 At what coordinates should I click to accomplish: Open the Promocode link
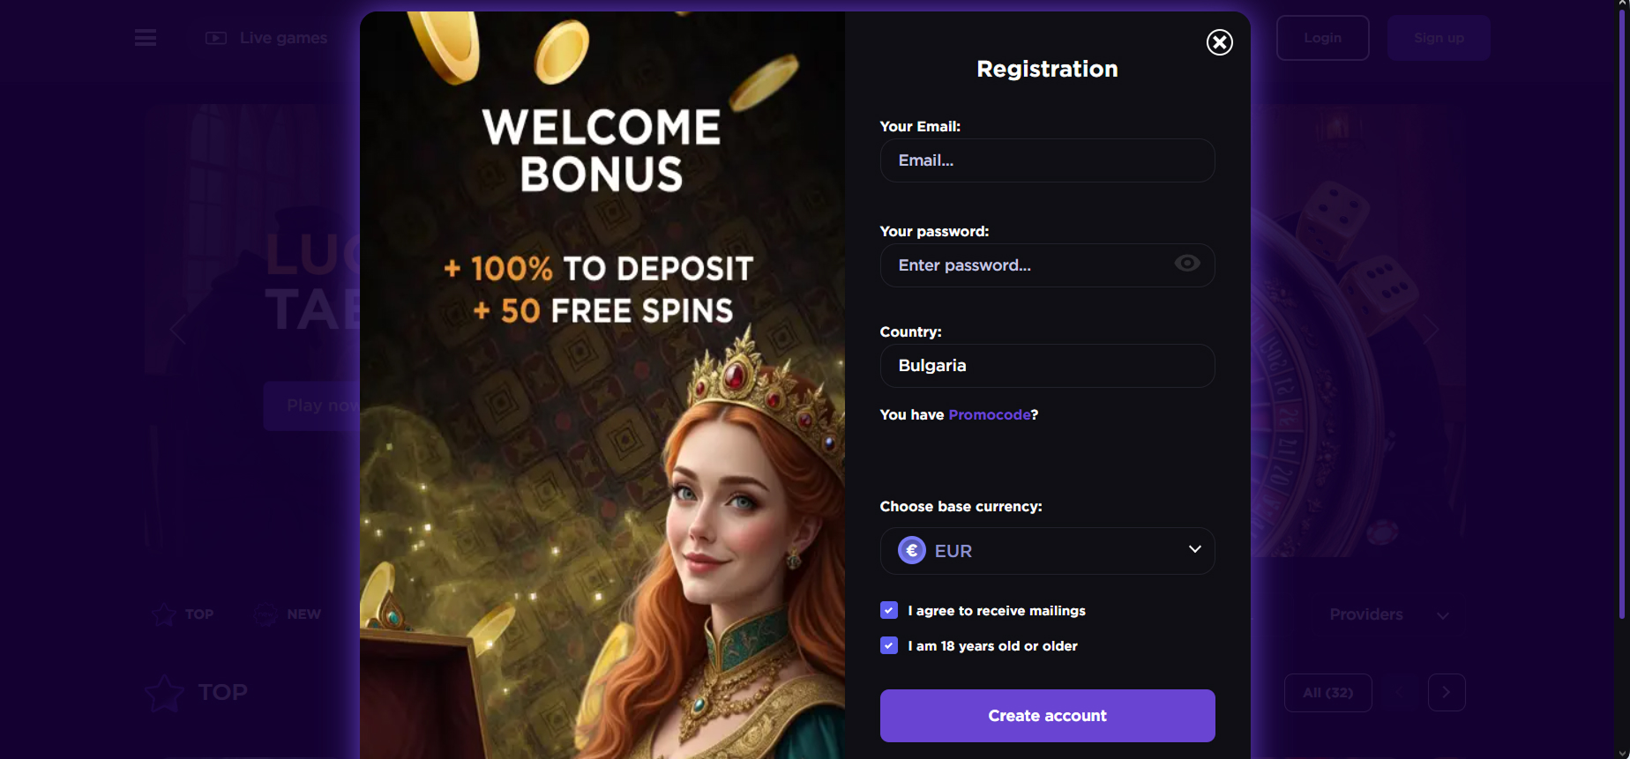(989, 415)
